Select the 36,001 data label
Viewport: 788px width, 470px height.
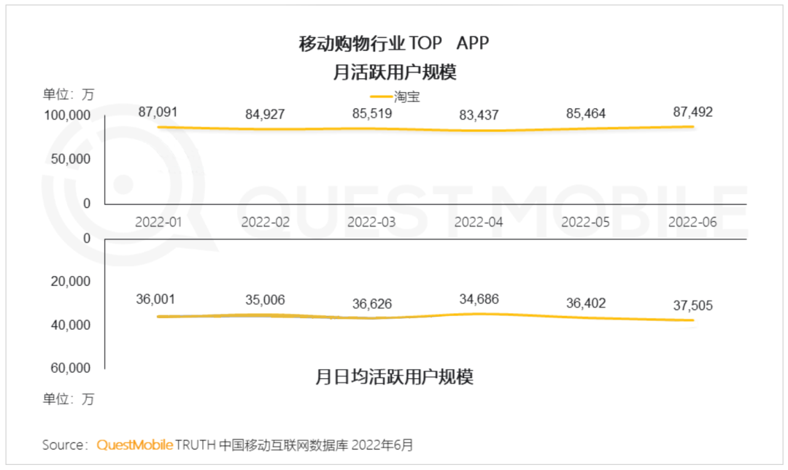pos(156,299)
